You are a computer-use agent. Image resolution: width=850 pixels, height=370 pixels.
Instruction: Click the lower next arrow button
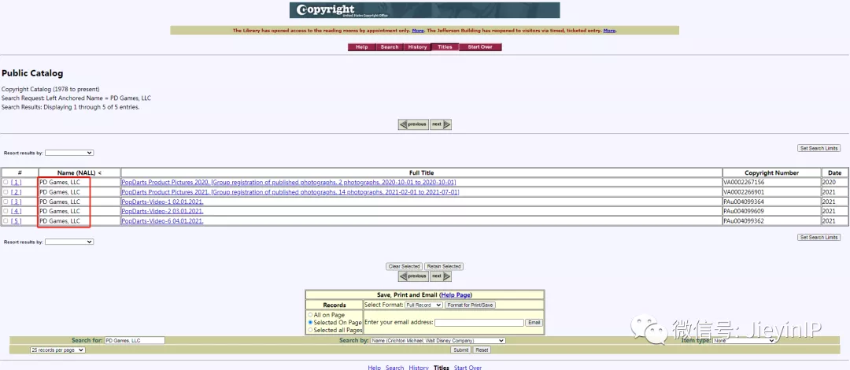(x=441, y=276)
